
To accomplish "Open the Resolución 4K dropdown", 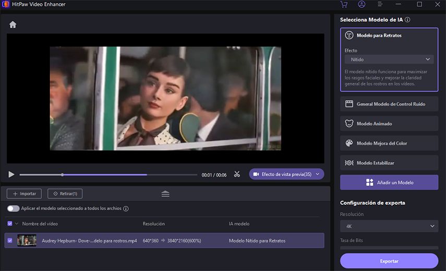I will (389, 226).
